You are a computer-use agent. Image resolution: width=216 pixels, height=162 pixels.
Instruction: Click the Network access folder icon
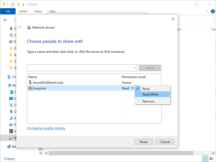coord(29,27)
